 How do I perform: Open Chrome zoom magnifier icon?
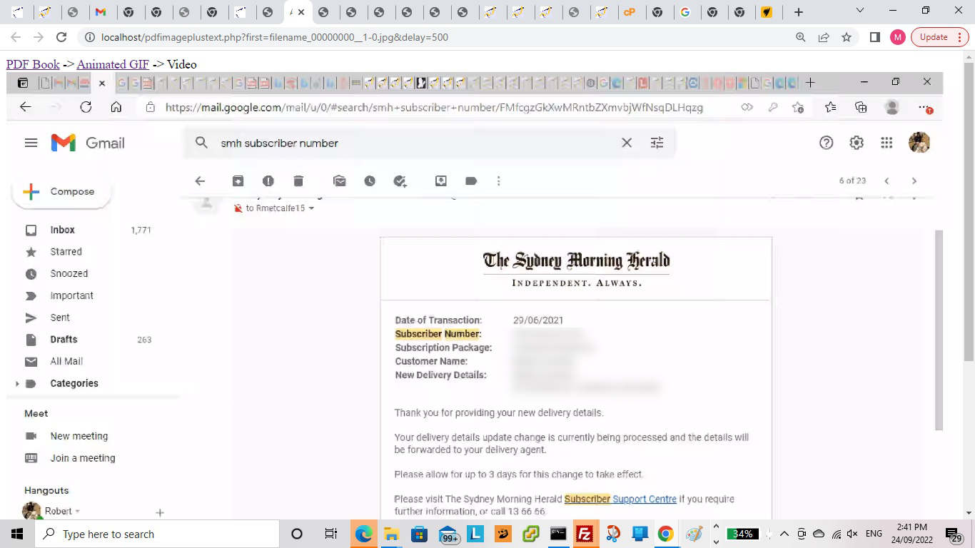801,37
